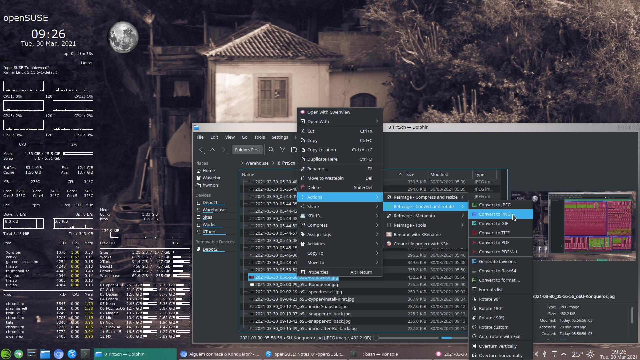Click Duplicate Here entry

click(x=340, y=159)
